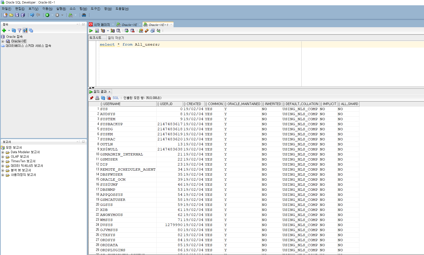
Task: Open the 파일(F) menu
Action: click(x=7, y=9)
